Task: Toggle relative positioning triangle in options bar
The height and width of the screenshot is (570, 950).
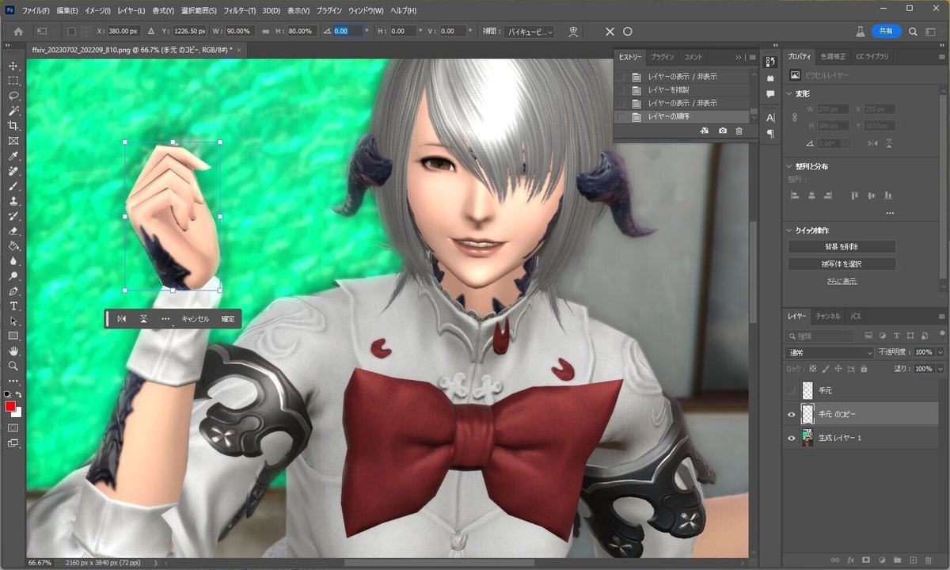Action: [x=150, y=32]
